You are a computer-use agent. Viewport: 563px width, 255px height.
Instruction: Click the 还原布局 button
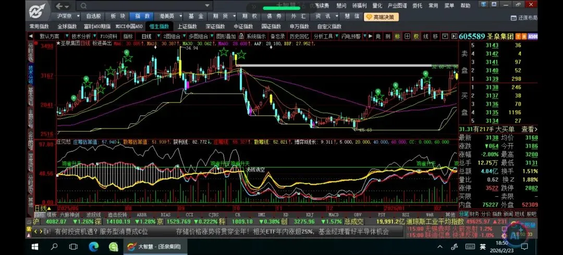[x=524, y=18]
